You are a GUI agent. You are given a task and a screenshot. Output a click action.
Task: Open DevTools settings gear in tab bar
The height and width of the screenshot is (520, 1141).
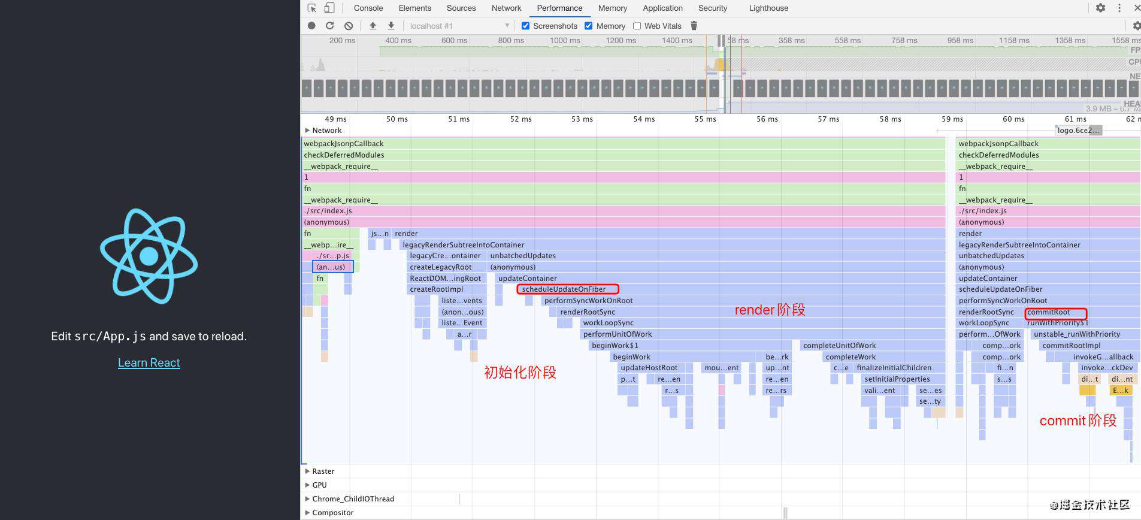[1100, 8]
